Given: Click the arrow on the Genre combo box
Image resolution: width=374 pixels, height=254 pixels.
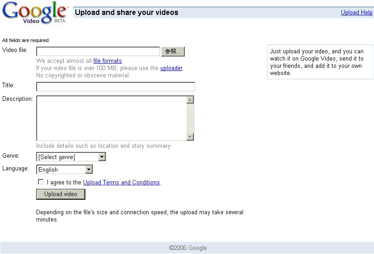Looking at the screenshot, I should click(x=102, y=157).
